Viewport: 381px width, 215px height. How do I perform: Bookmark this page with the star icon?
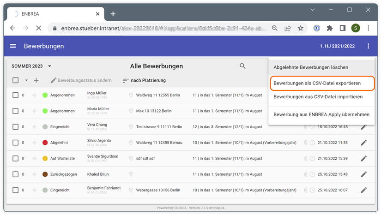[301, 28]
